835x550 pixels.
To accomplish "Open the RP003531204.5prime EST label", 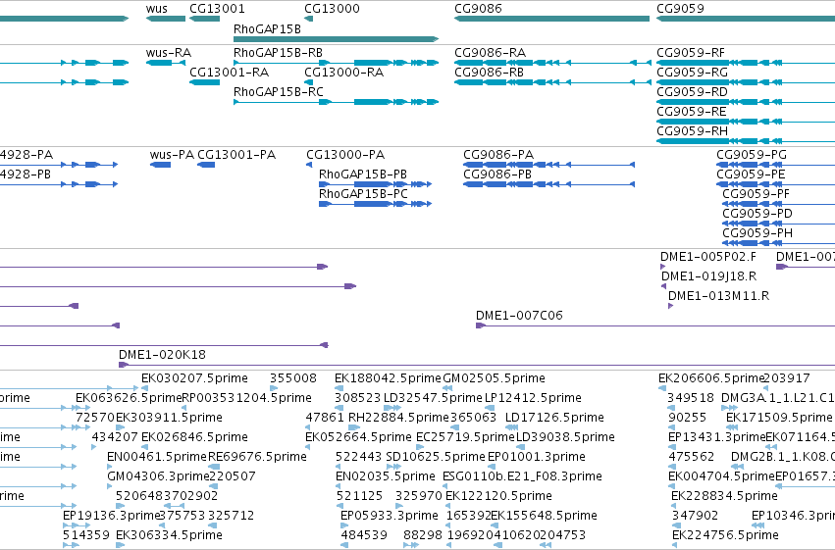I will coord(247,398).
